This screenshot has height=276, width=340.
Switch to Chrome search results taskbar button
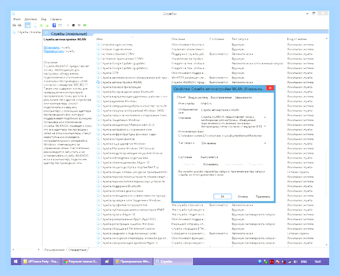point(81,262)
